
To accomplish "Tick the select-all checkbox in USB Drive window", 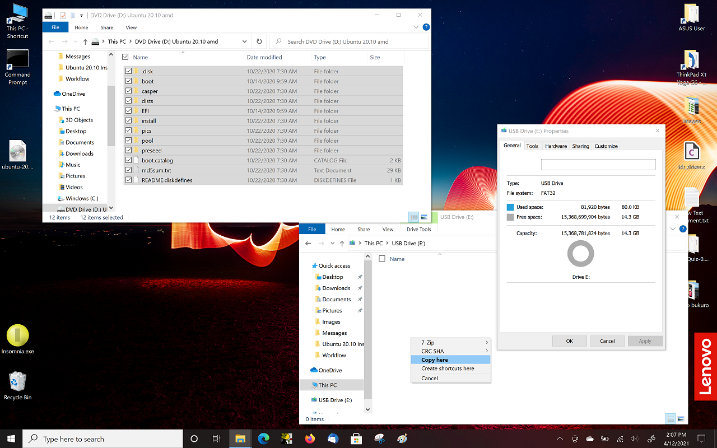I will (x=382, y=259).
